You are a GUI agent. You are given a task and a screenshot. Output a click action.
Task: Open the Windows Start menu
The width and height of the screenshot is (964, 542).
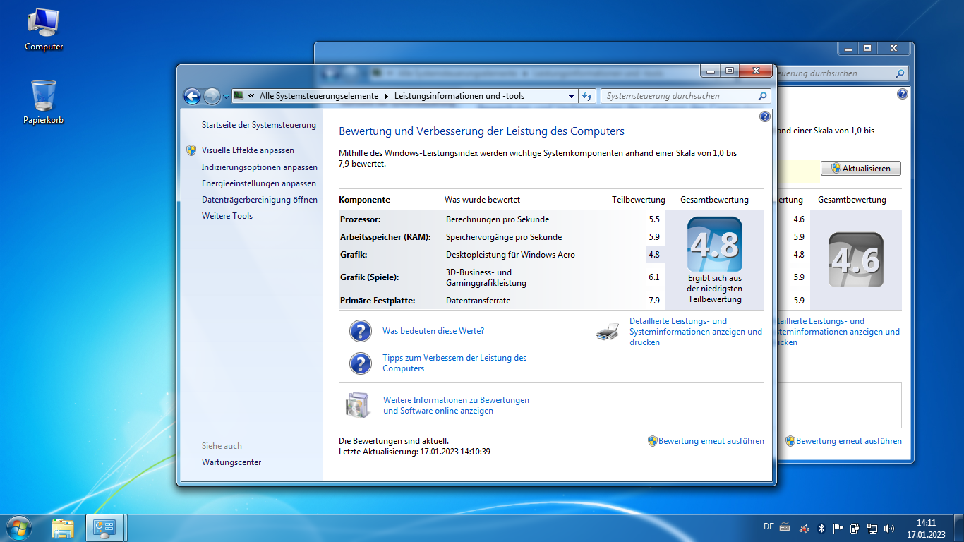coord(18,528)
